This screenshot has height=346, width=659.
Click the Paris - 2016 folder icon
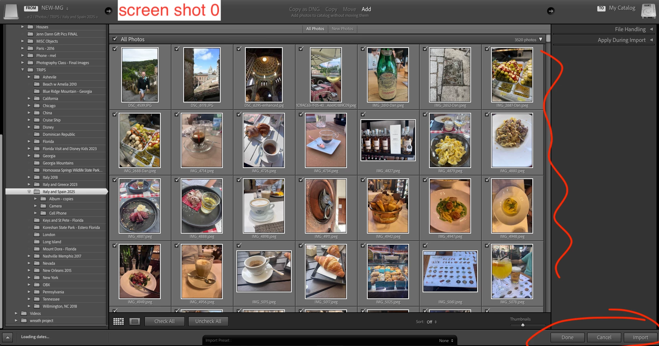(30, 48)
